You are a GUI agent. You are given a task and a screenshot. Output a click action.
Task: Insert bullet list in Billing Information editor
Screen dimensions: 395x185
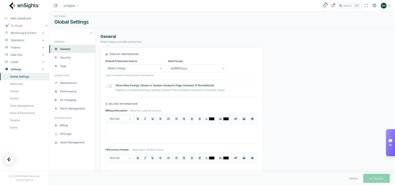pyautogui.click(x=176, y=119)
